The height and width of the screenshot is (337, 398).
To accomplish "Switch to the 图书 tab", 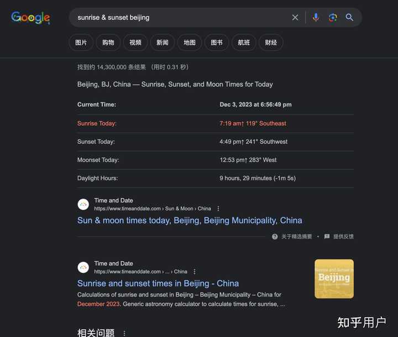I will tap(217, 43).
